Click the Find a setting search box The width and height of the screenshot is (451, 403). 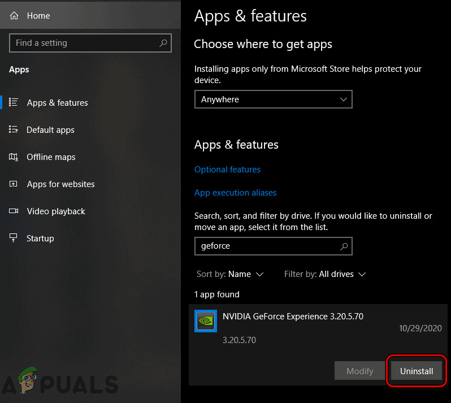pos(90,43)
